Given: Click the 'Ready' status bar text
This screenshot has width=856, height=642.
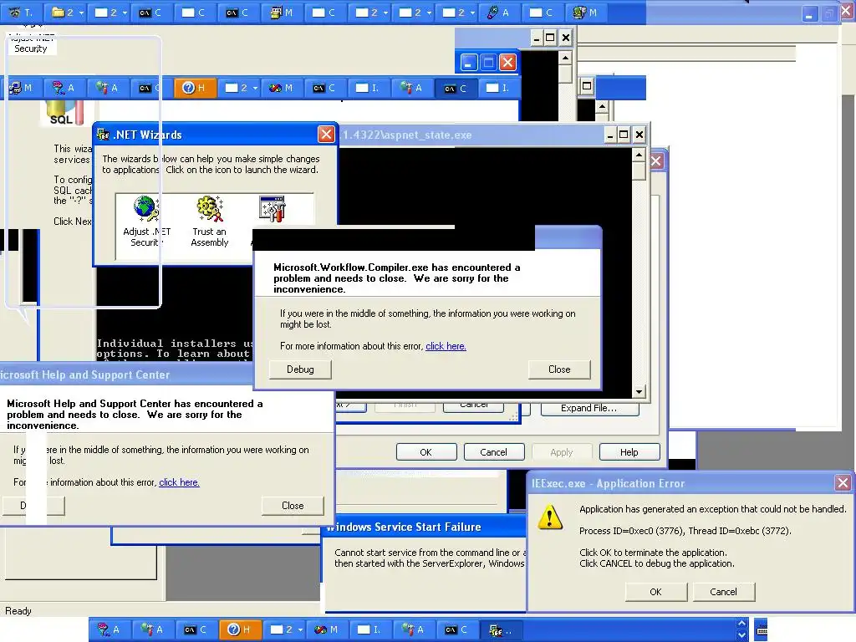Looking at the screenshot, I should (x=18, y=611).
